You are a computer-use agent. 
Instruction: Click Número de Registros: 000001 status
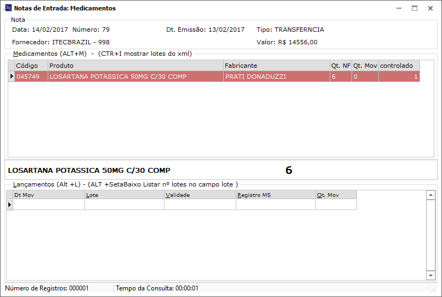pos(47,288)
